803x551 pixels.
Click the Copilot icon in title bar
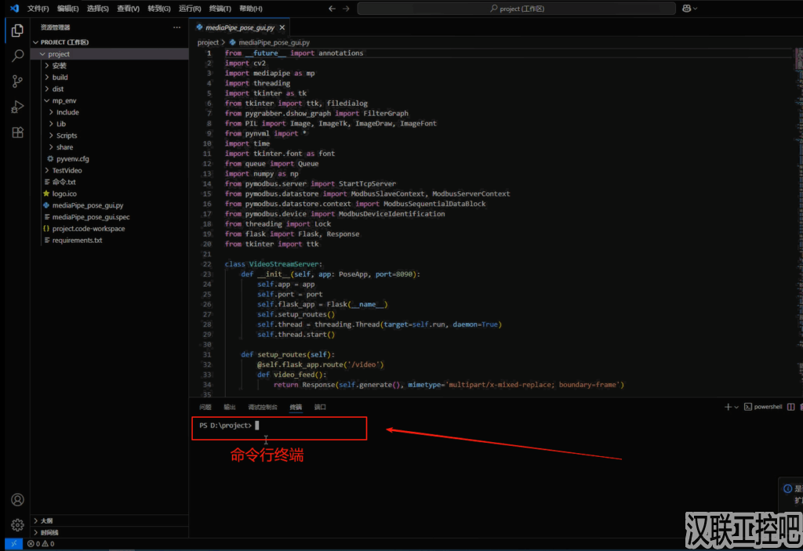coord(687,9)
